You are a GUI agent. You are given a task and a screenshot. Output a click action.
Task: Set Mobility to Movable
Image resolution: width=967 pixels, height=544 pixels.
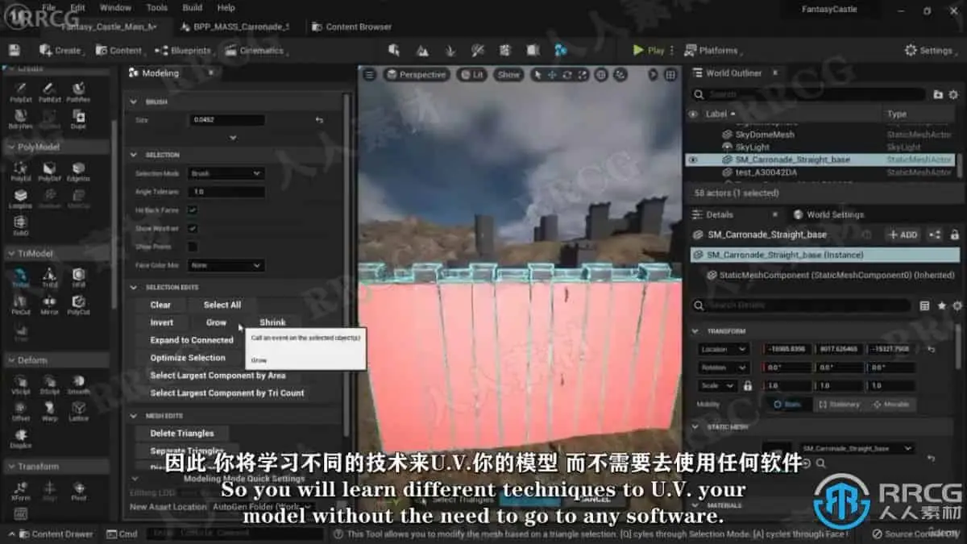[x=891, y=405]
